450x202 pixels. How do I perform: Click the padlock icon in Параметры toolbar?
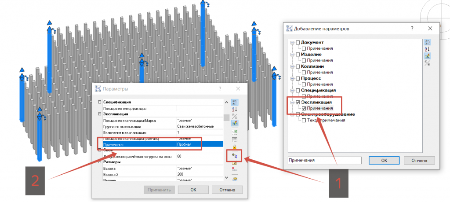[x=235, y=147]
